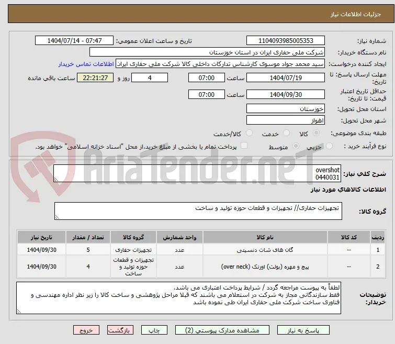This screenshot has width=395, height=344.
Task: Click the شماره نیاز number field
Action: [x=286, y=41]
